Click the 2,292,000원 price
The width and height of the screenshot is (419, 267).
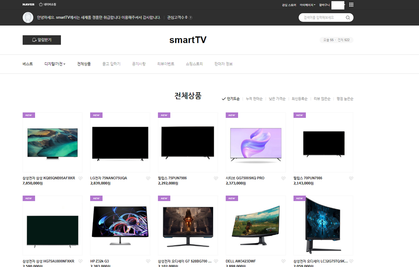pyautogui.click(x=168, y=184)
